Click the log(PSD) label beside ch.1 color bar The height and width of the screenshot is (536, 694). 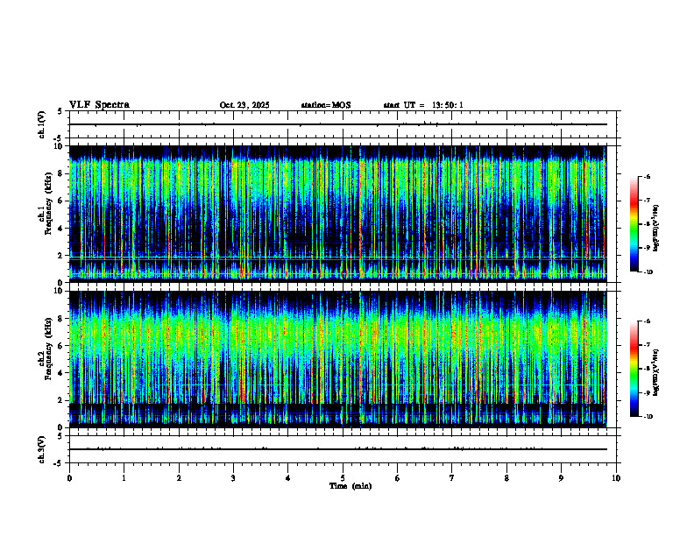(x=656, y=229)
